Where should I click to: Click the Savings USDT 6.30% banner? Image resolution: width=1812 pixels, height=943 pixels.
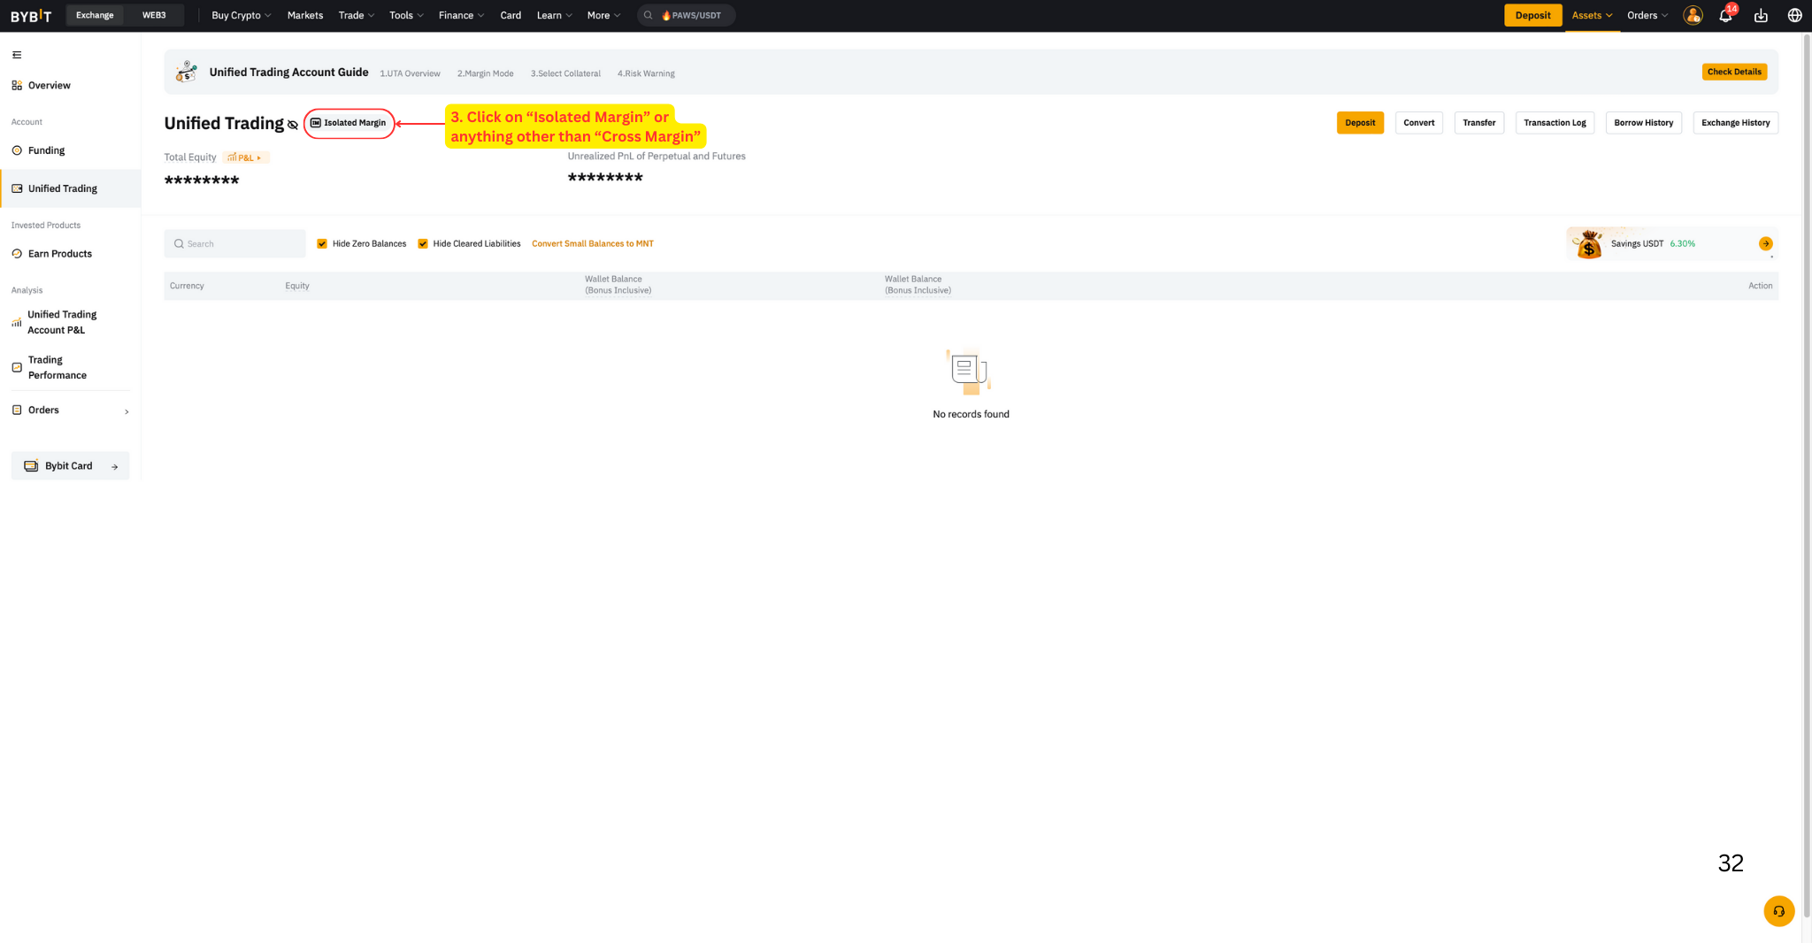point(1672,244)
